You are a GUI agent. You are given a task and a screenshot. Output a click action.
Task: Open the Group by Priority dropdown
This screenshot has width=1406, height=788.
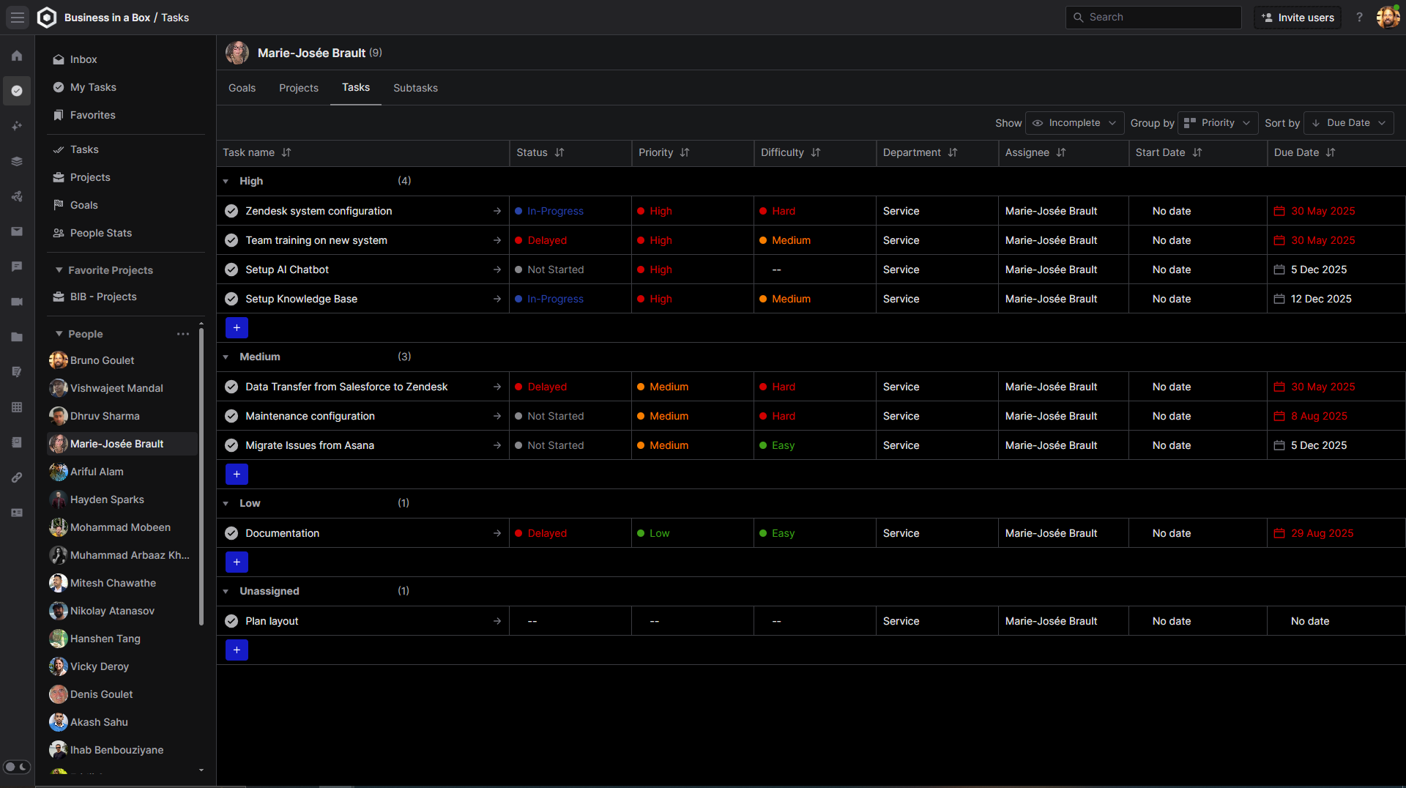click(1217, 123)
